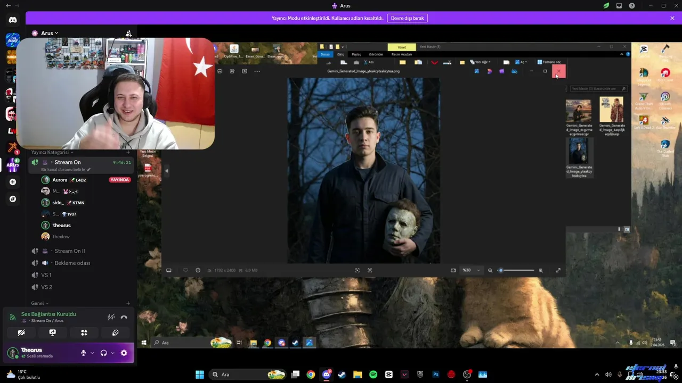Click the print icon in photo viewer
The image size is (682, 383).
point(220,71)
